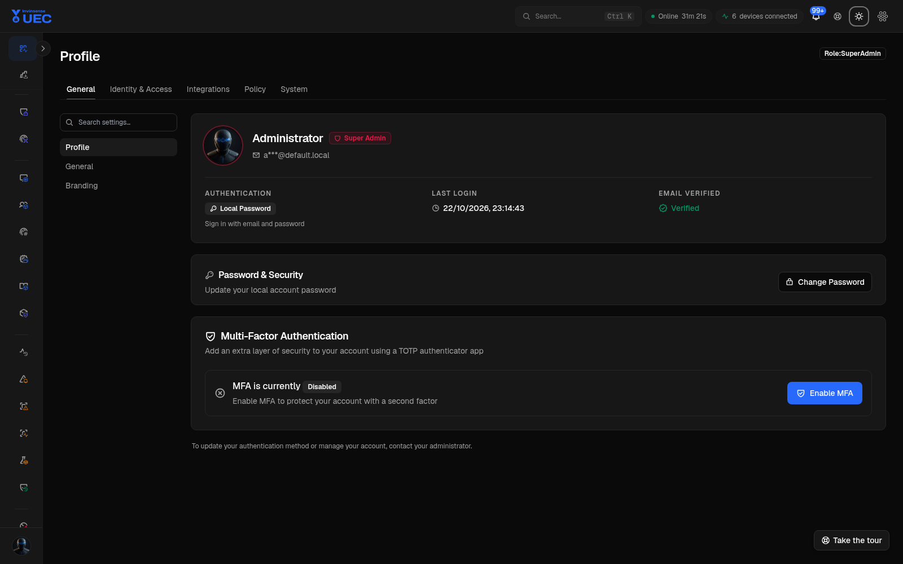Select Profile in the settings list
The height and width of the screenshot is (564, 903).
tap(119, 147)
